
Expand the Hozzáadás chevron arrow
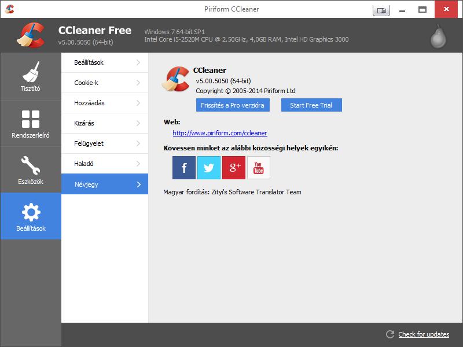tap(138, 103)
